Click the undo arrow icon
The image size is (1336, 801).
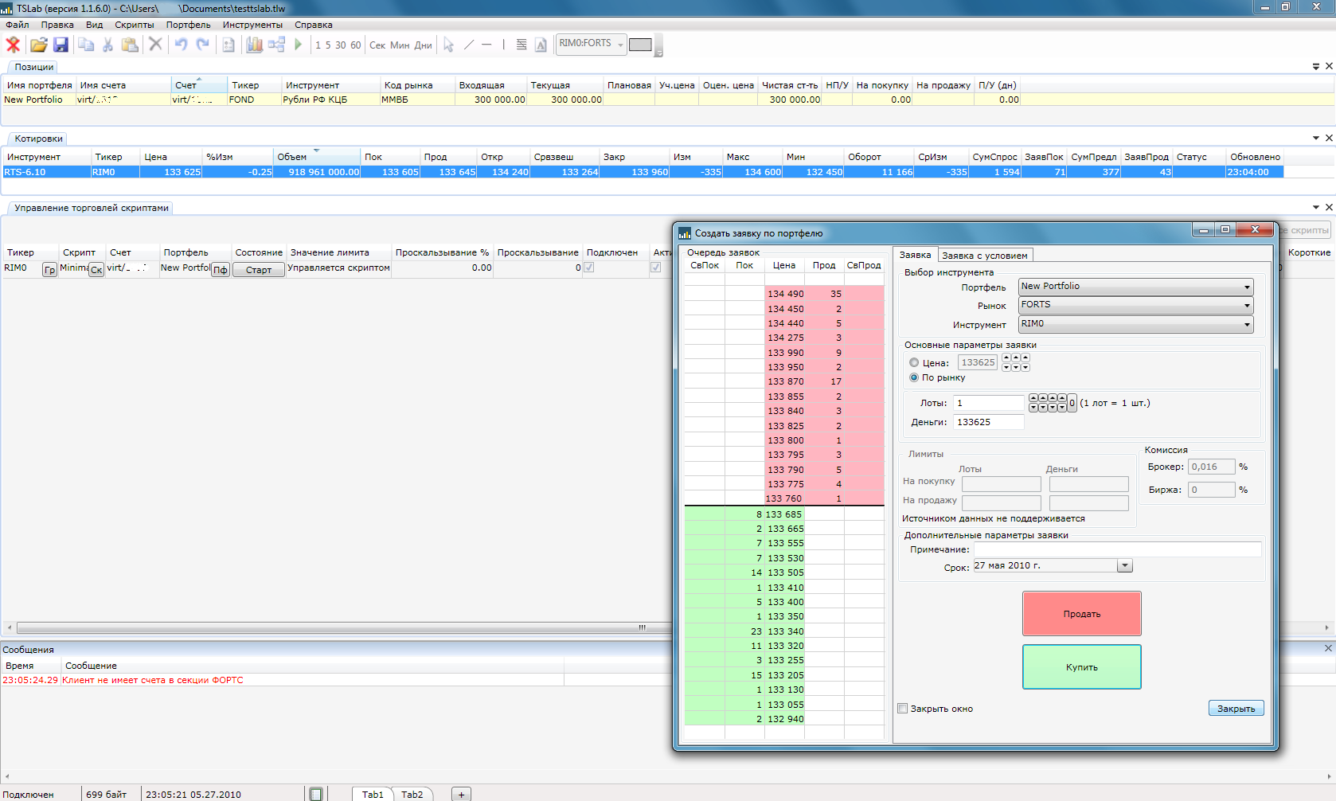(181, 45)
